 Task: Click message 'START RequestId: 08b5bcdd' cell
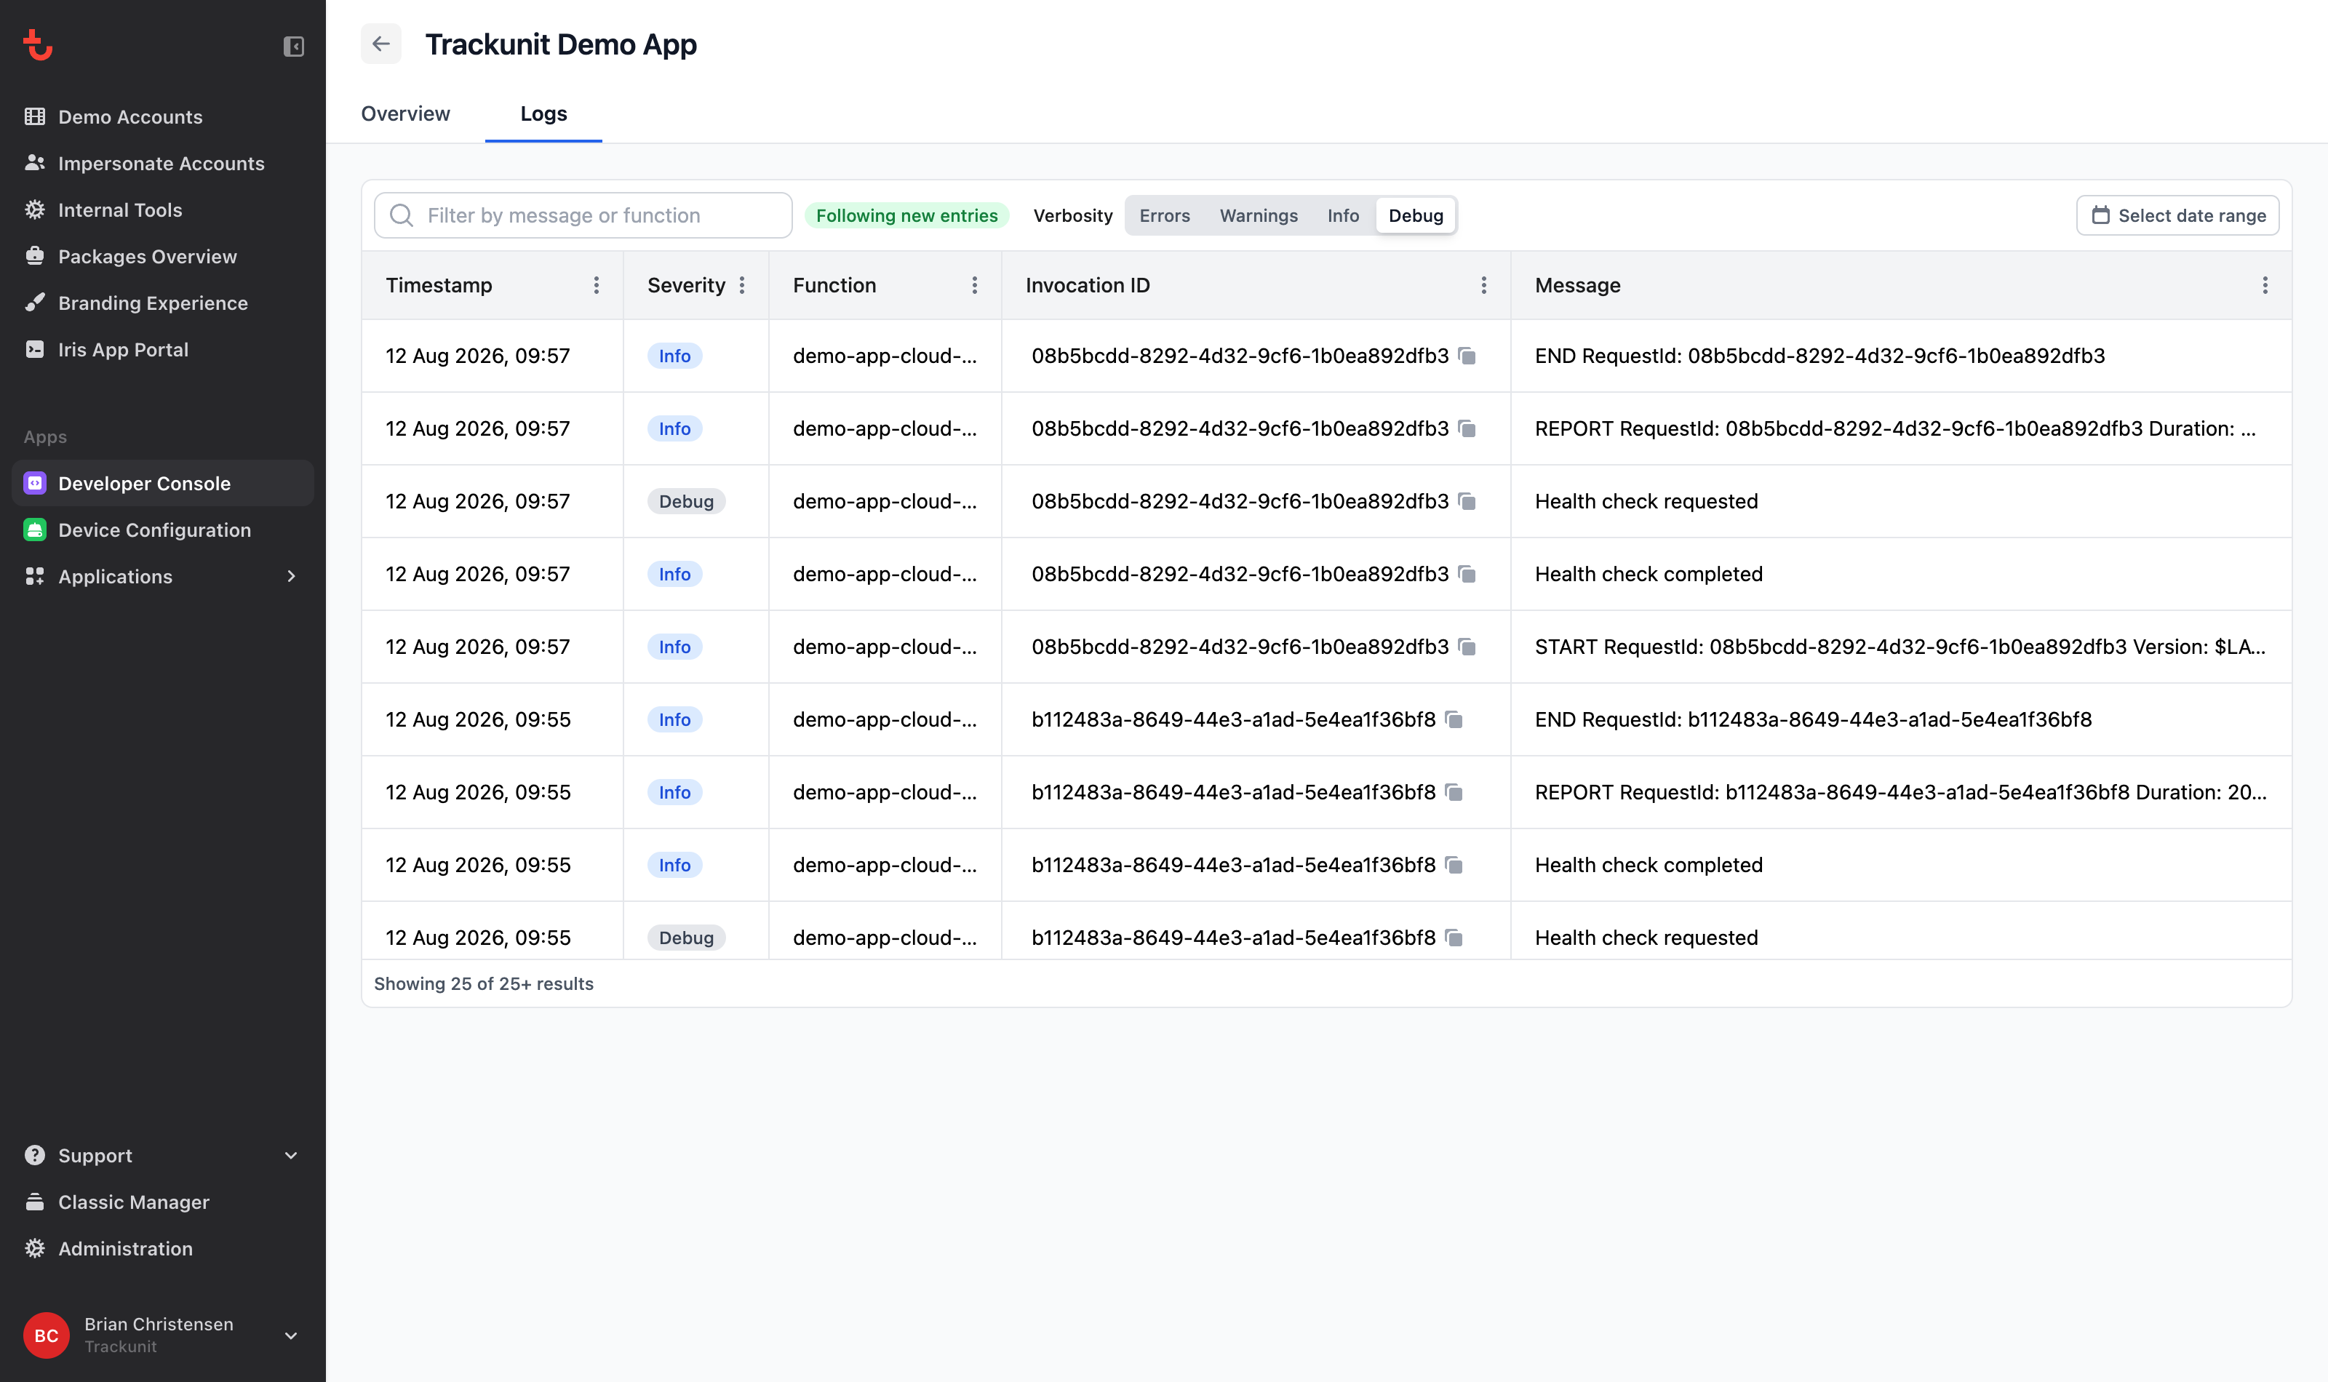point(1900,647)
